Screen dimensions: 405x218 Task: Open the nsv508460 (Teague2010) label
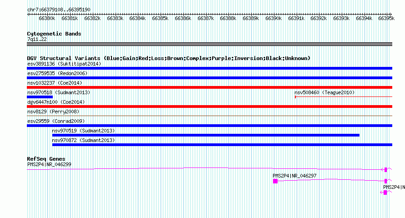coord(324,92)
